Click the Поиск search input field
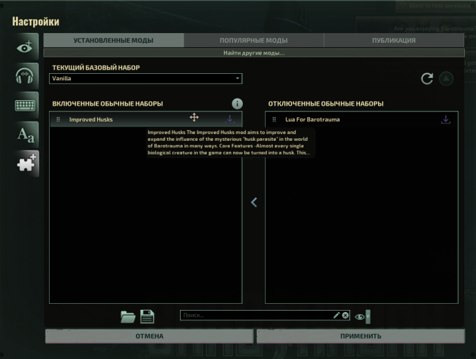The height and width of the screenshot is (359, 476). pyautogui.click(x=255, y=316)
